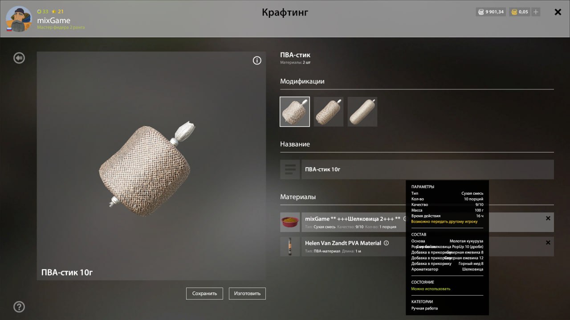Click the Крафтинг title
570x320 pixels.
(285, 12)
